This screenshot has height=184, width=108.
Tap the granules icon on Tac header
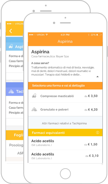(11, 91)
